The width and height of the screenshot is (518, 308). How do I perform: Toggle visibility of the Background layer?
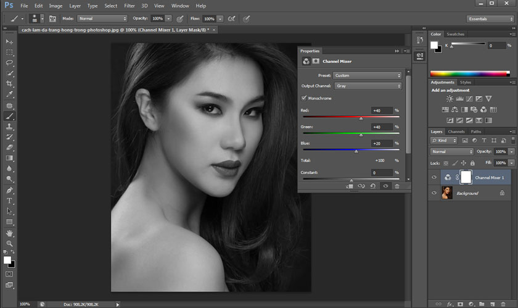[434, 193]
